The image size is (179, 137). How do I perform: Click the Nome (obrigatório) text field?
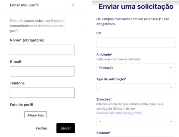pyautogui.click(x=42, y=50)
